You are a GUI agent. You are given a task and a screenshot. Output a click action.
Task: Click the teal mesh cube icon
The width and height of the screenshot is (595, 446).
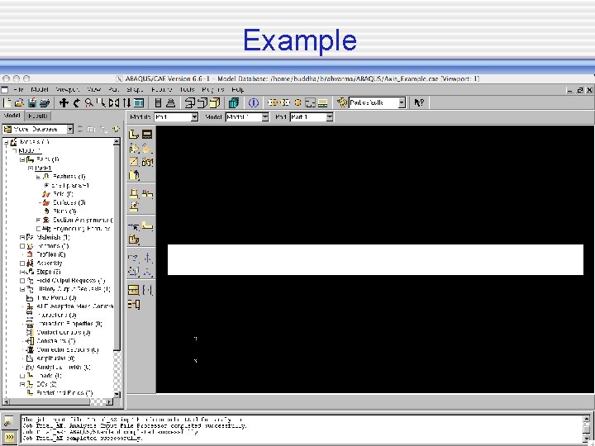click(234, 102)
